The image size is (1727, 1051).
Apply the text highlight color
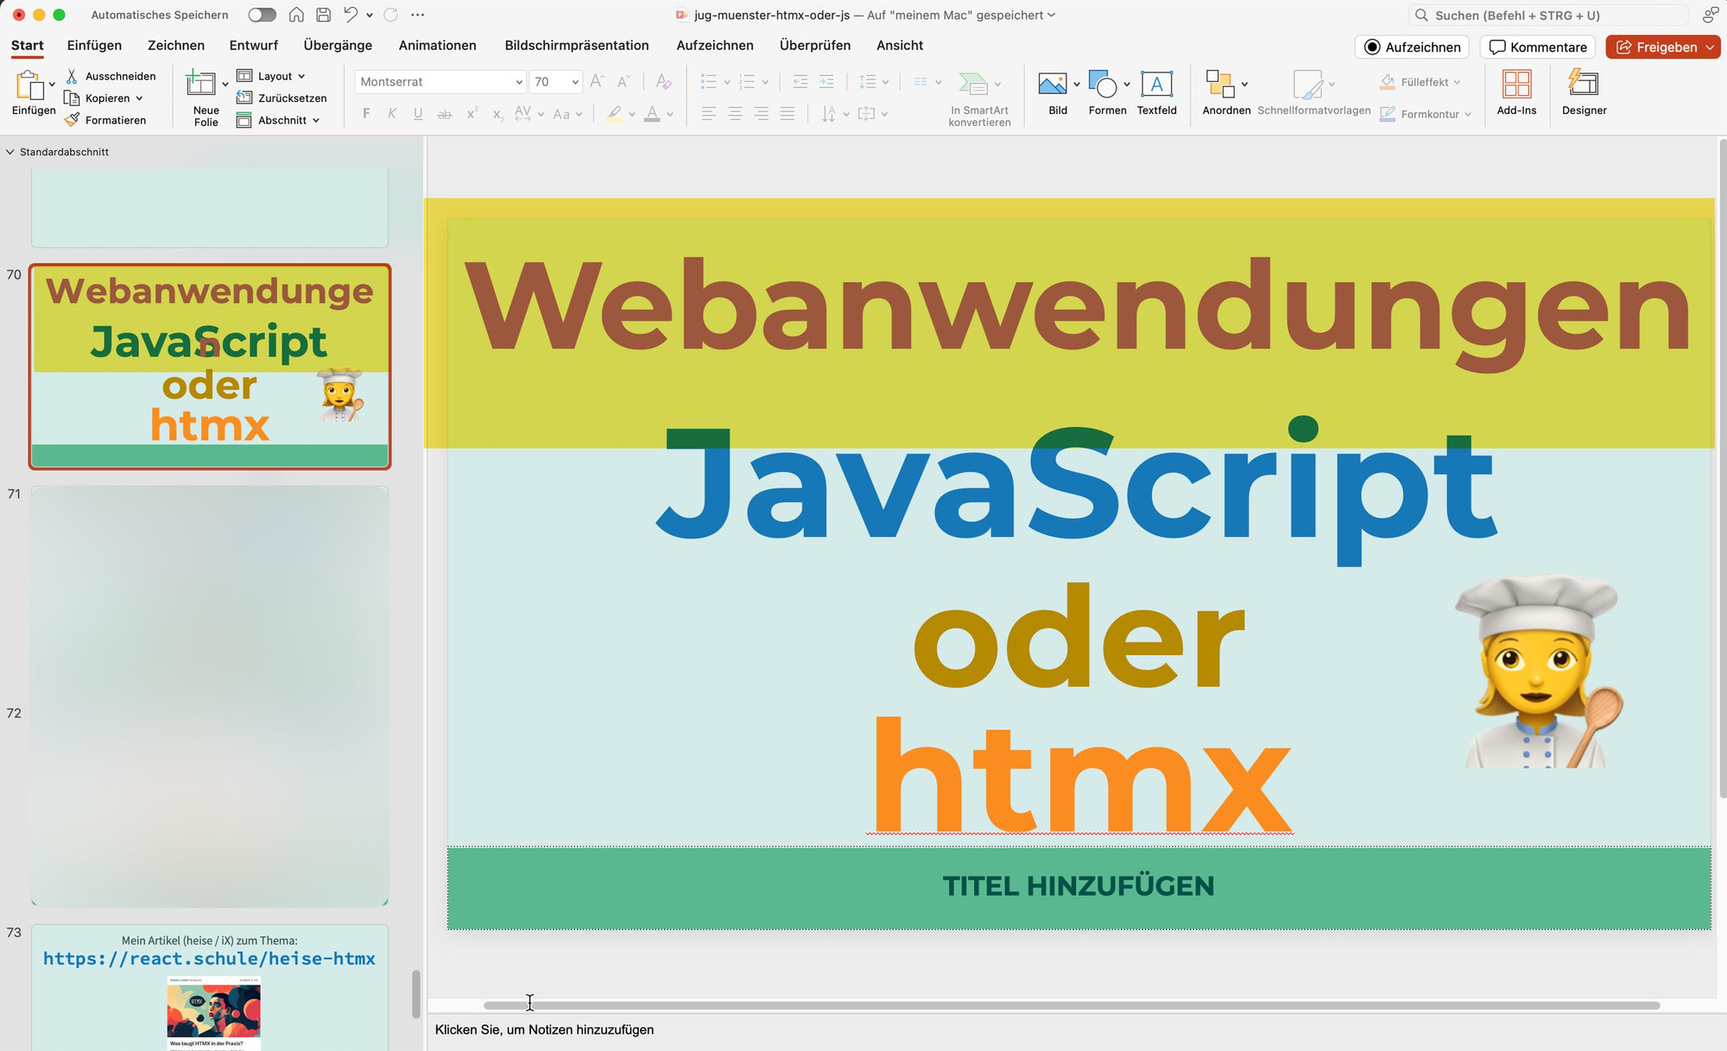(614, 114)
